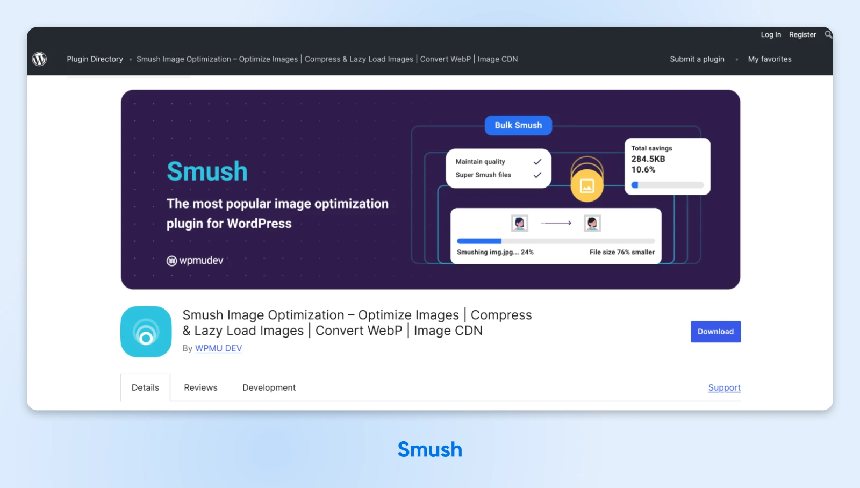
Task: Open the WPMU DEV author link
Action: tap(218, 348)
